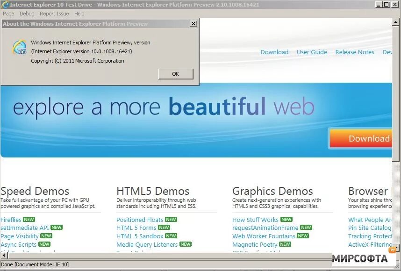Screen dimensions: 401x271
Task: Open the Help menu
Action: click(x=79, y=14)
